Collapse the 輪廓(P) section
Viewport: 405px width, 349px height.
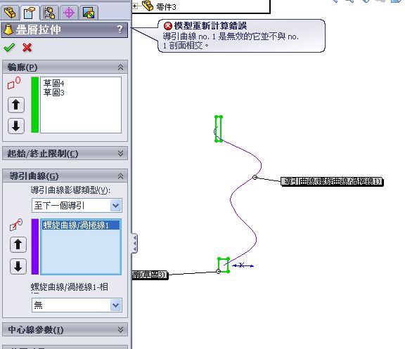[120, 67]
